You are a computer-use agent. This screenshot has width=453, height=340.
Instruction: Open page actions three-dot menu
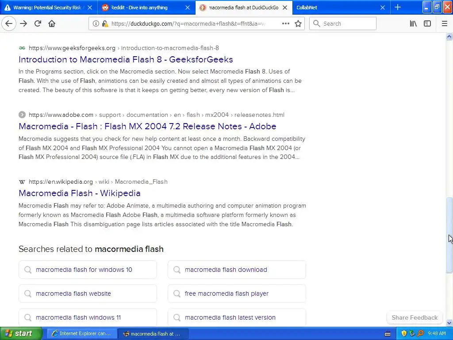coord(285,24)
